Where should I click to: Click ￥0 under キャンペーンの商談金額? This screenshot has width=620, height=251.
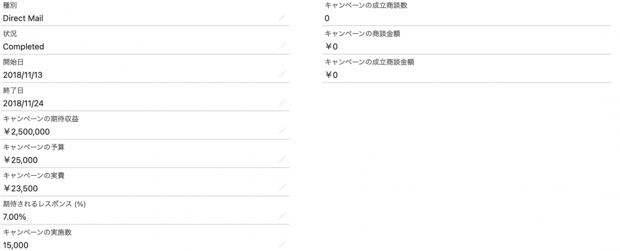tap(331, 47)
